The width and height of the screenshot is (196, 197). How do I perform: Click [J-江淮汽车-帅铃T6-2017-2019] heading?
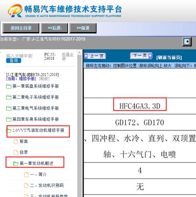coord(33,75)
